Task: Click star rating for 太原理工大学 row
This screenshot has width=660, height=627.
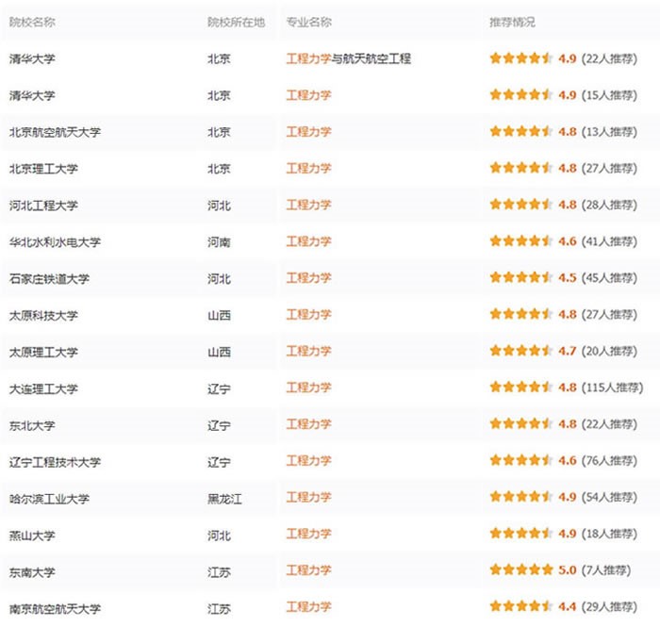Action: coord(520,351)
